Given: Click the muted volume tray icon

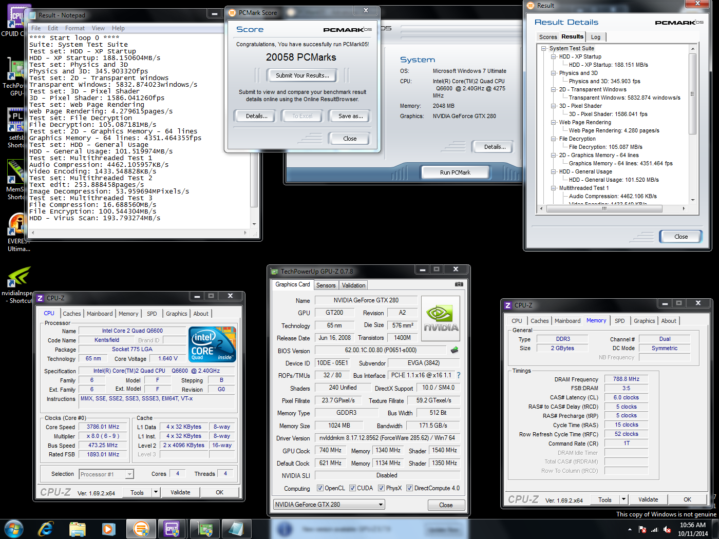Looking at the screenshot, I should (x=667, y=529).
